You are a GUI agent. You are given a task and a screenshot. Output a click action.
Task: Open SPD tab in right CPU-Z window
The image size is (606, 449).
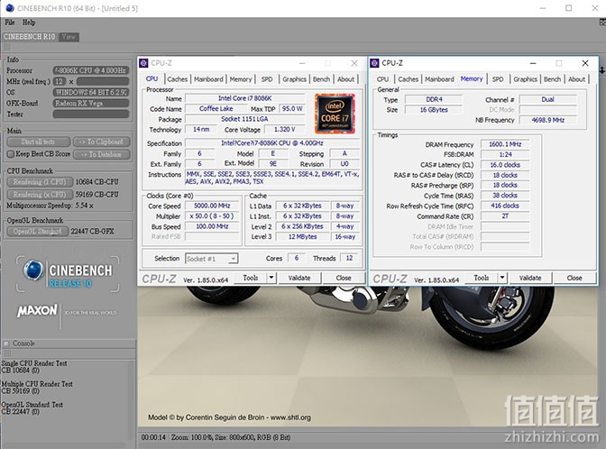pos(498,79)
